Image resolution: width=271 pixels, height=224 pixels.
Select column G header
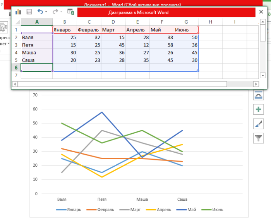point(186,22)
